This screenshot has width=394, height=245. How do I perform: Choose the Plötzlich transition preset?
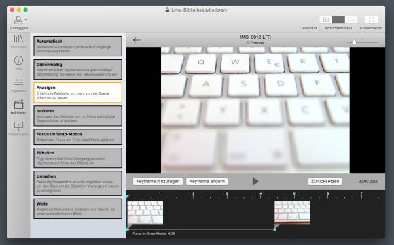(x=78, y=158)
